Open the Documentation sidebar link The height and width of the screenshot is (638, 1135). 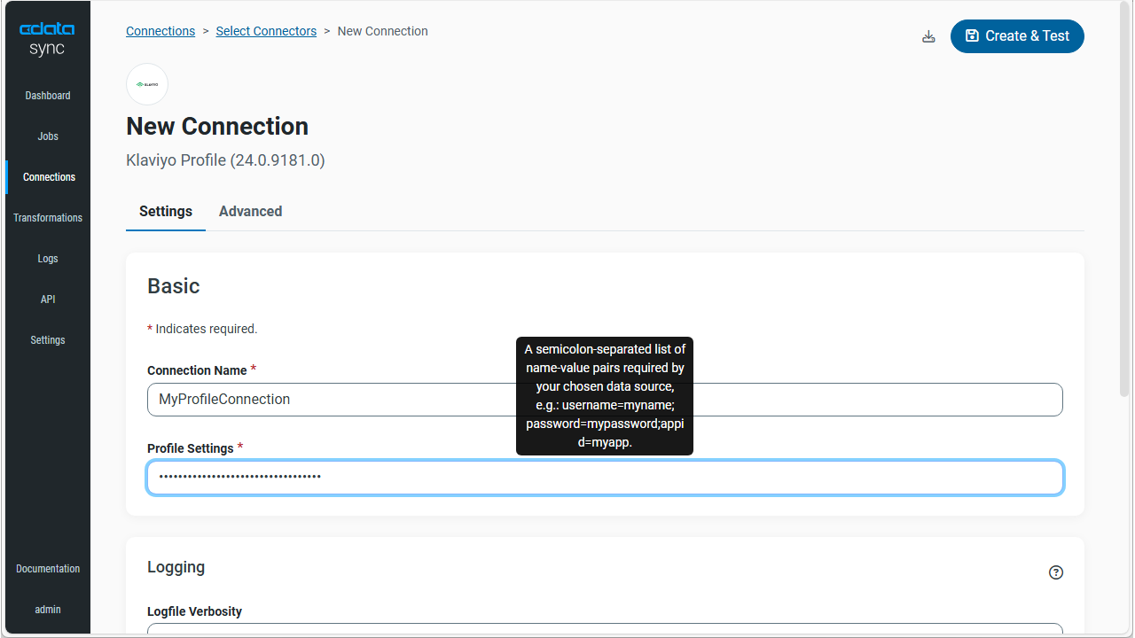(x=48, y=569)
